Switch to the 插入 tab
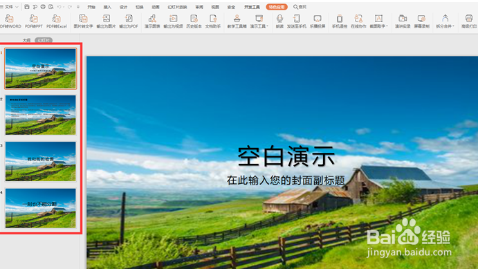The height and width of the screenshot is (269, 478). [x=107, y=7]
